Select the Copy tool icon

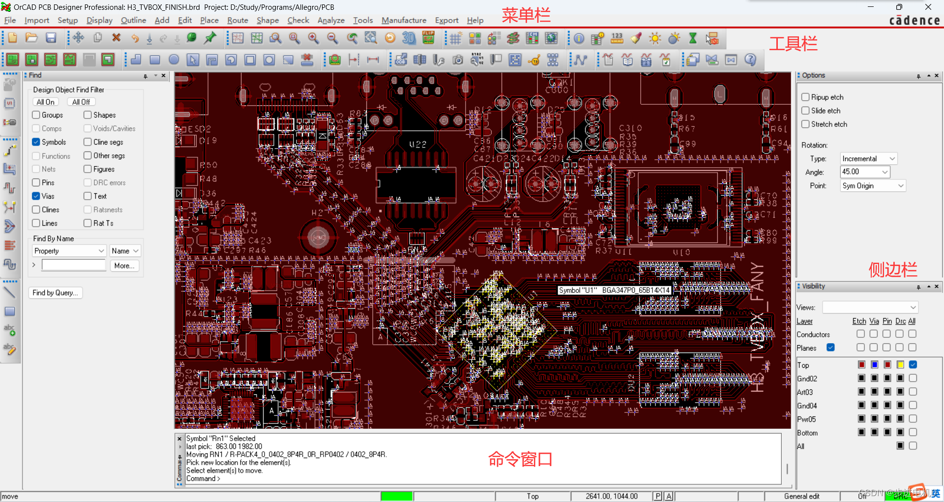[x=97, y=38]
